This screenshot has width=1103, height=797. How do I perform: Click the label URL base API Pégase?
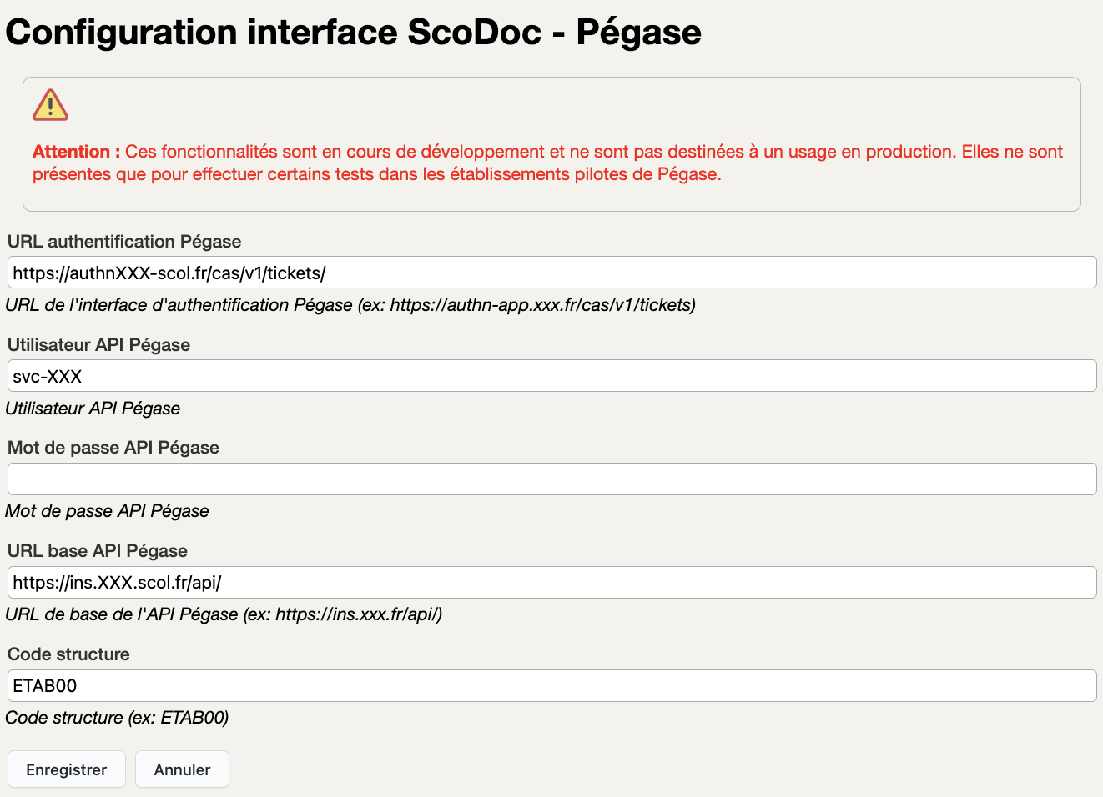(98, 551)
